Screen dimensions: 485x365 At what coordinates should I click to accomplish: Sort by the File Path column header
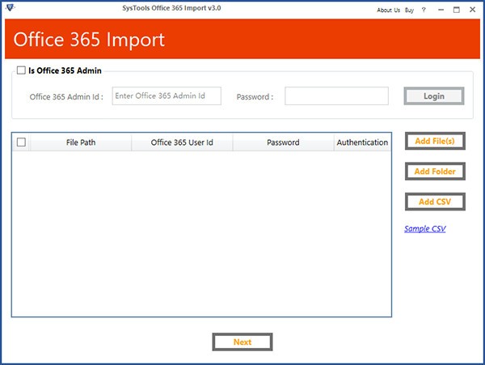pyautogui.click(x=81, y=142)
